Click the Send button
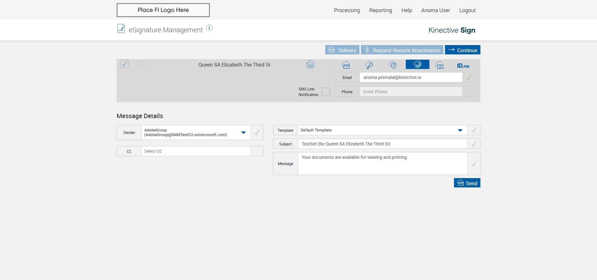The image size is (597, 280). pos(467,183)
